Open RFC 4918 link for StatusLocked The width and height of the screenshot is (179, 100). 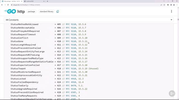tap(71, 79)
